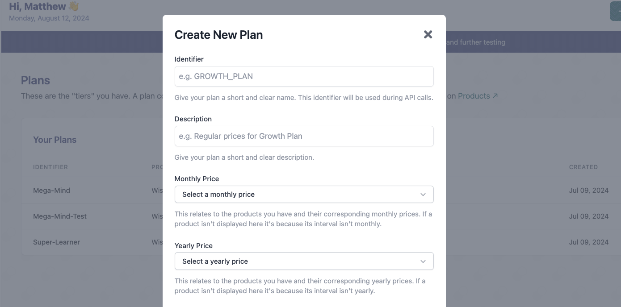621x307 pixels.
Task: Select the Mega-Mind plan row
Action: click(321, 191)
